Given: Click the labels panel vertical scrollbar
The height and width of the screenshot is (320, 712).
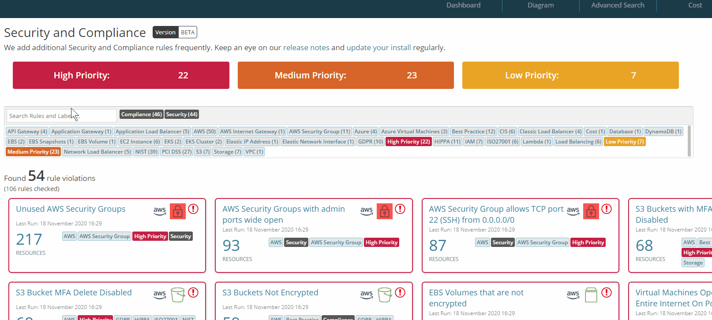Looking at the screenshot, I should 689,141.
